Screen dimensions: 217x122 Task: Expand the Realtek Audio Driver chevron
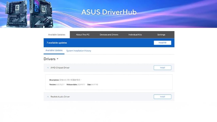point(48,97)
